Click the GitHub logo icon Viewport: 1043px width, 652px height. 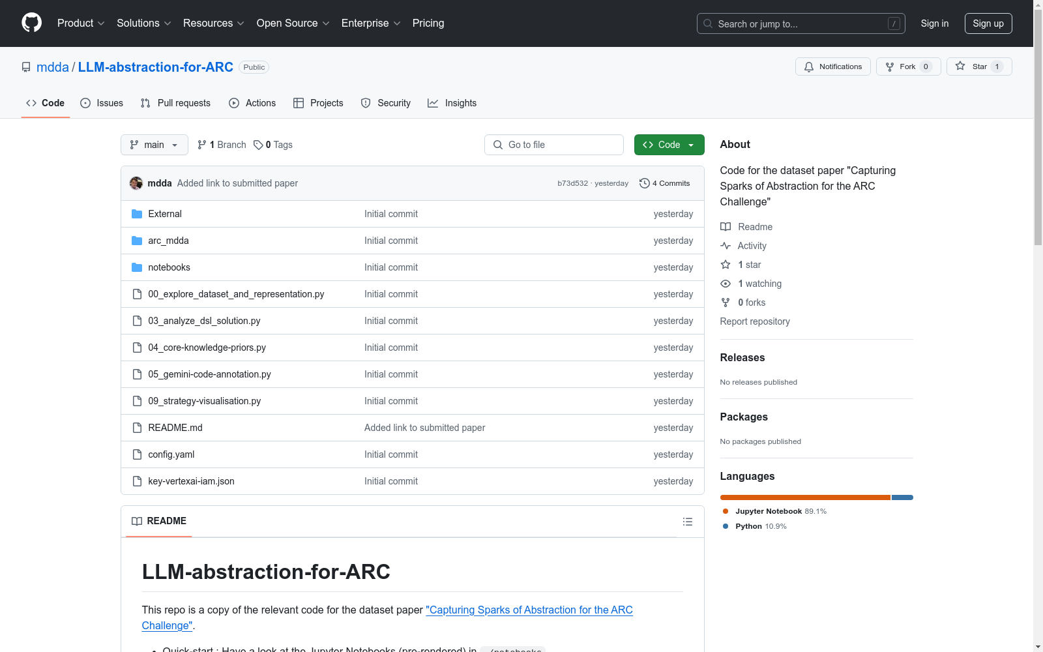click(31, 23)
